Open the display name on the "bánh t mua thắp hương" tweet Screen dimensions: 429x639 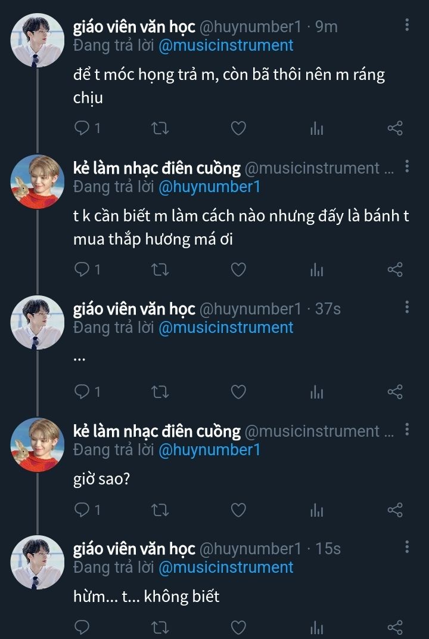(x=157, y=169)
